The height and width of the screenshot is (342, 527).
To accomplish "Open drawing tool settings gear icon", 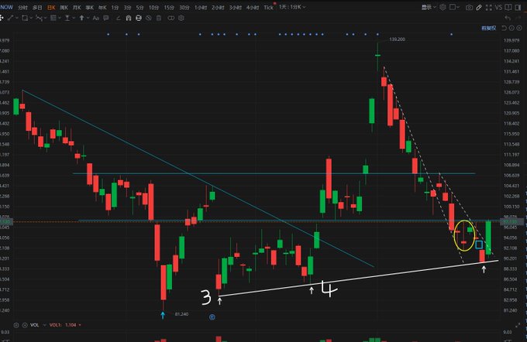I will [181, 18].
